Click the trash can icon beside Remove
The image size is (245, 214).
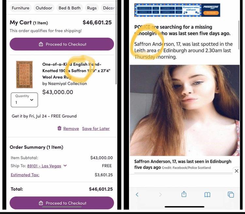pos(59,128)
